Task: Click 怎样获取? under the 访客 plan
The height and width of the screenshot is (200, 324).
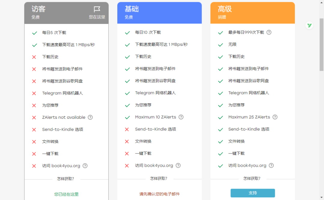Action: [65, 179]
